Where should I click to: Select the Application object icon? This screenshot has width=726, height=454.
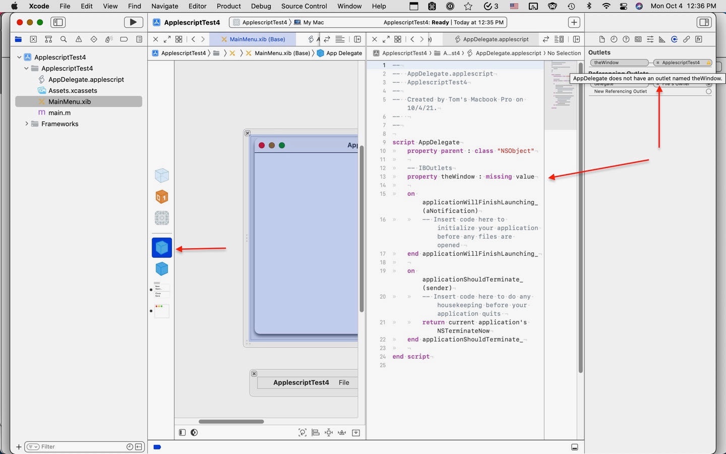coord(162,218)
